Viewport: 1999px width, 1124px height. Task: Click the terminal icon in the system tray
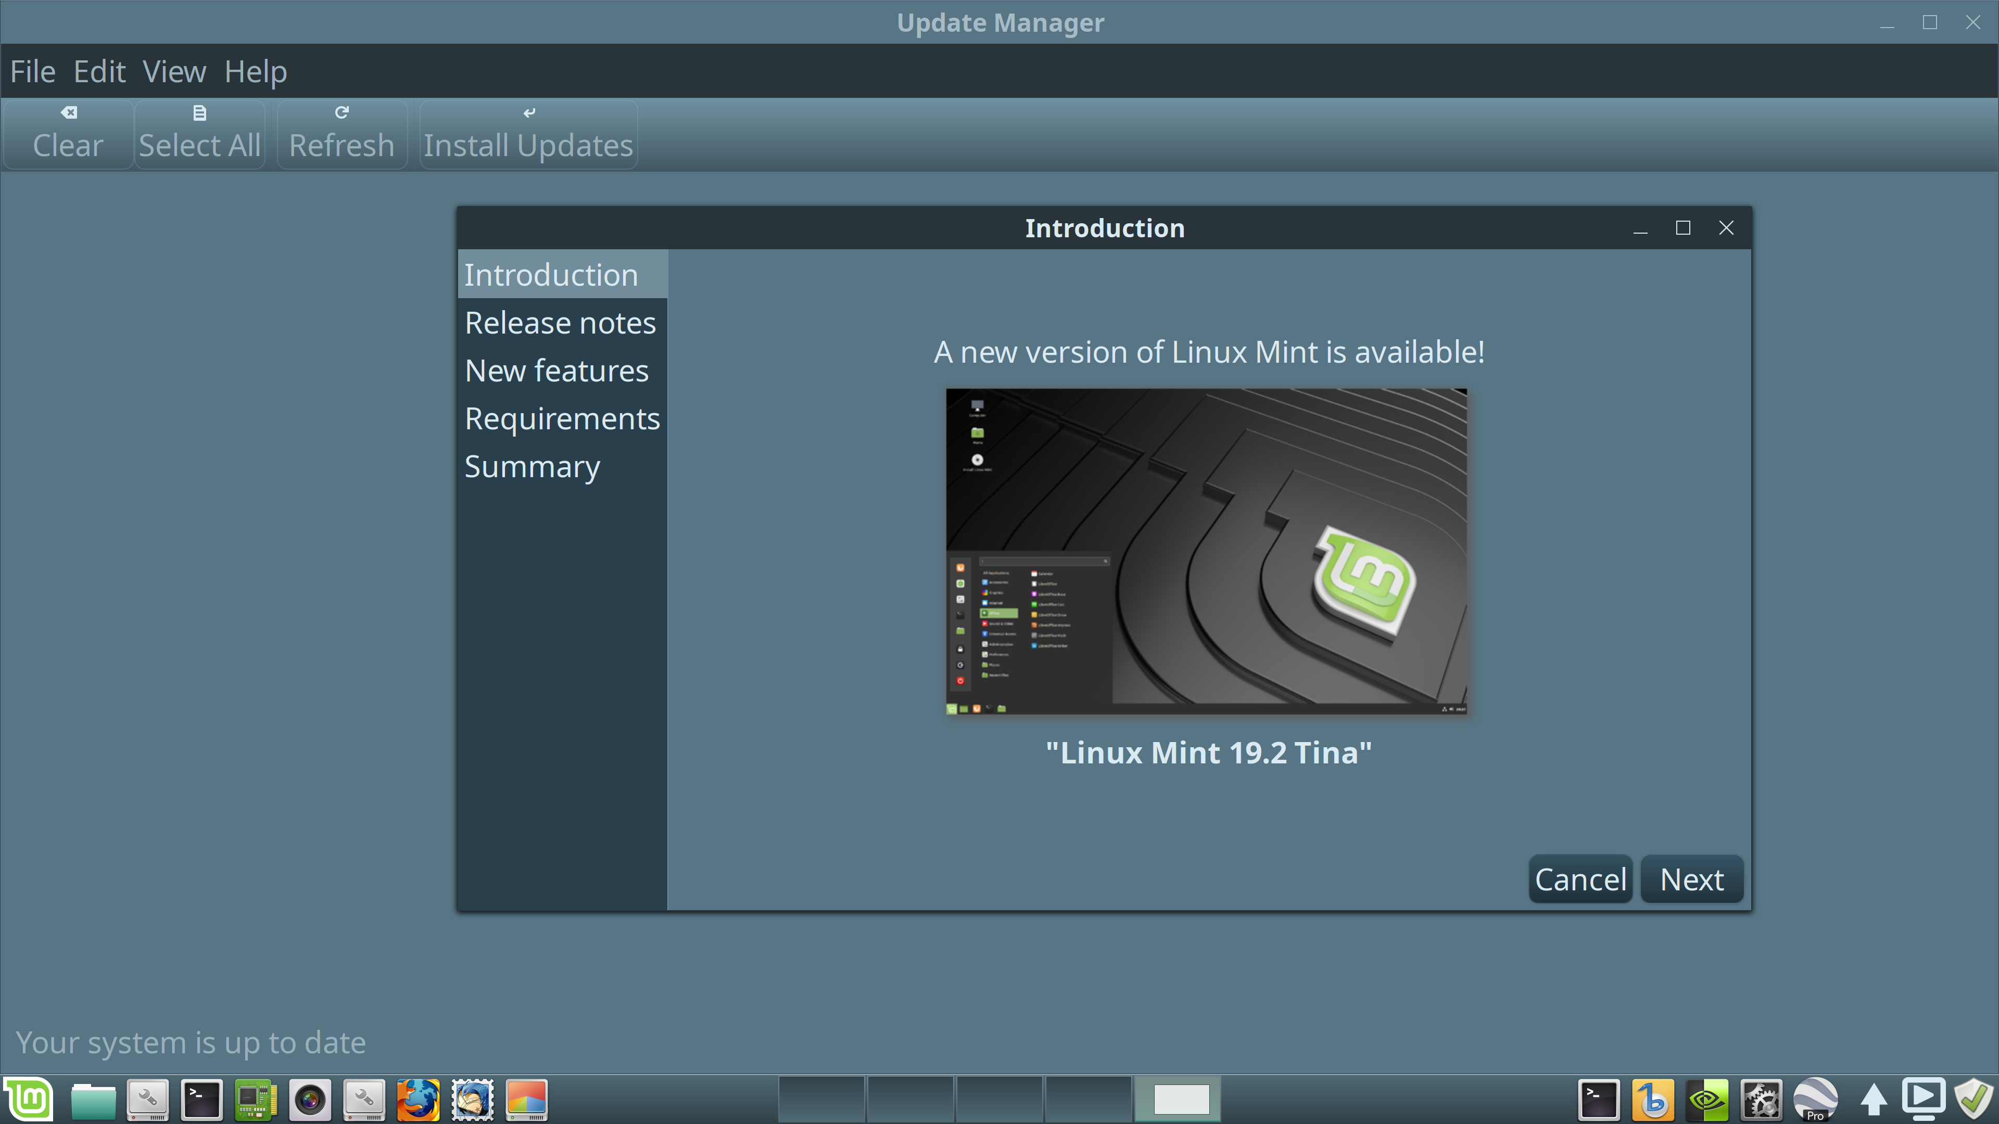coord(1599,1099)
